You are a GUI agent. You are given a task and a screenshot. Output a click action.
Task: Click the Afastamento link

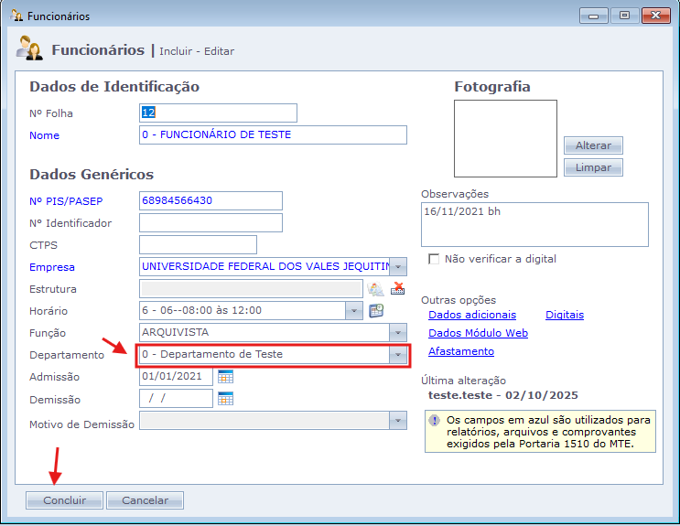pyautogui.click(x=460, y=351)
